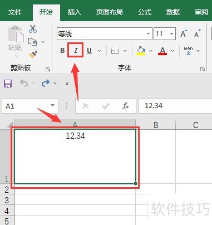Redo the last action
Viewport: 212px width, 225px height.
(46, 83)
